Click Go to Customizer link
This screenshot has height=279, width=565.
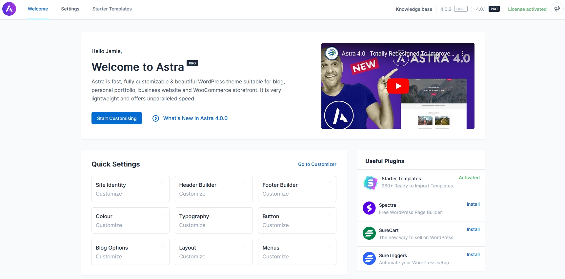(x=317, y=164)
